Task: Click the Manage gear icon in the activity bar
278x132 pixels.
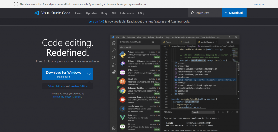Action: (114, 128)
